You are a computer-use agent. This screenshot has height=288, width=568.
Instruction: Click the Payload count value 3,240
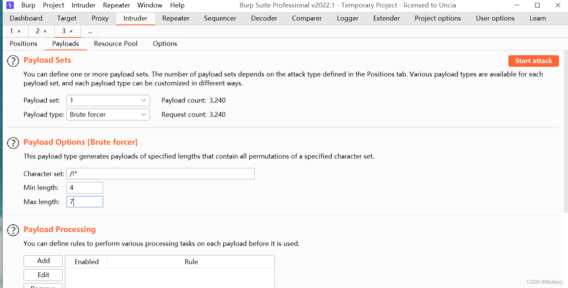point(217,100)
